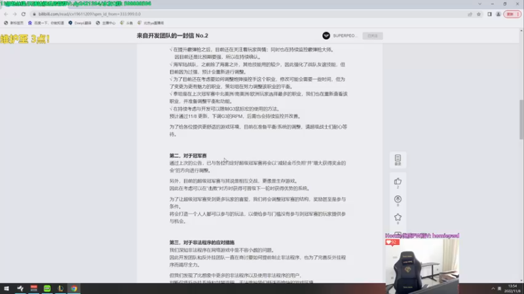524x294 pixels.
Task: Click the red browser update button
Action: (x=512, y=14)
